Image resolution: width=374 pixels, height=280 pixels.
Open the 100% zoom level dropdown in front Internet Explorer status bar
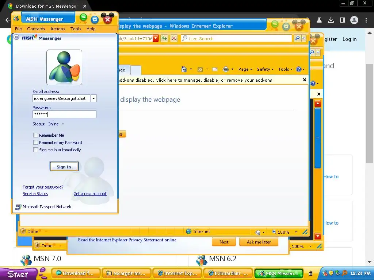[296, 232]
